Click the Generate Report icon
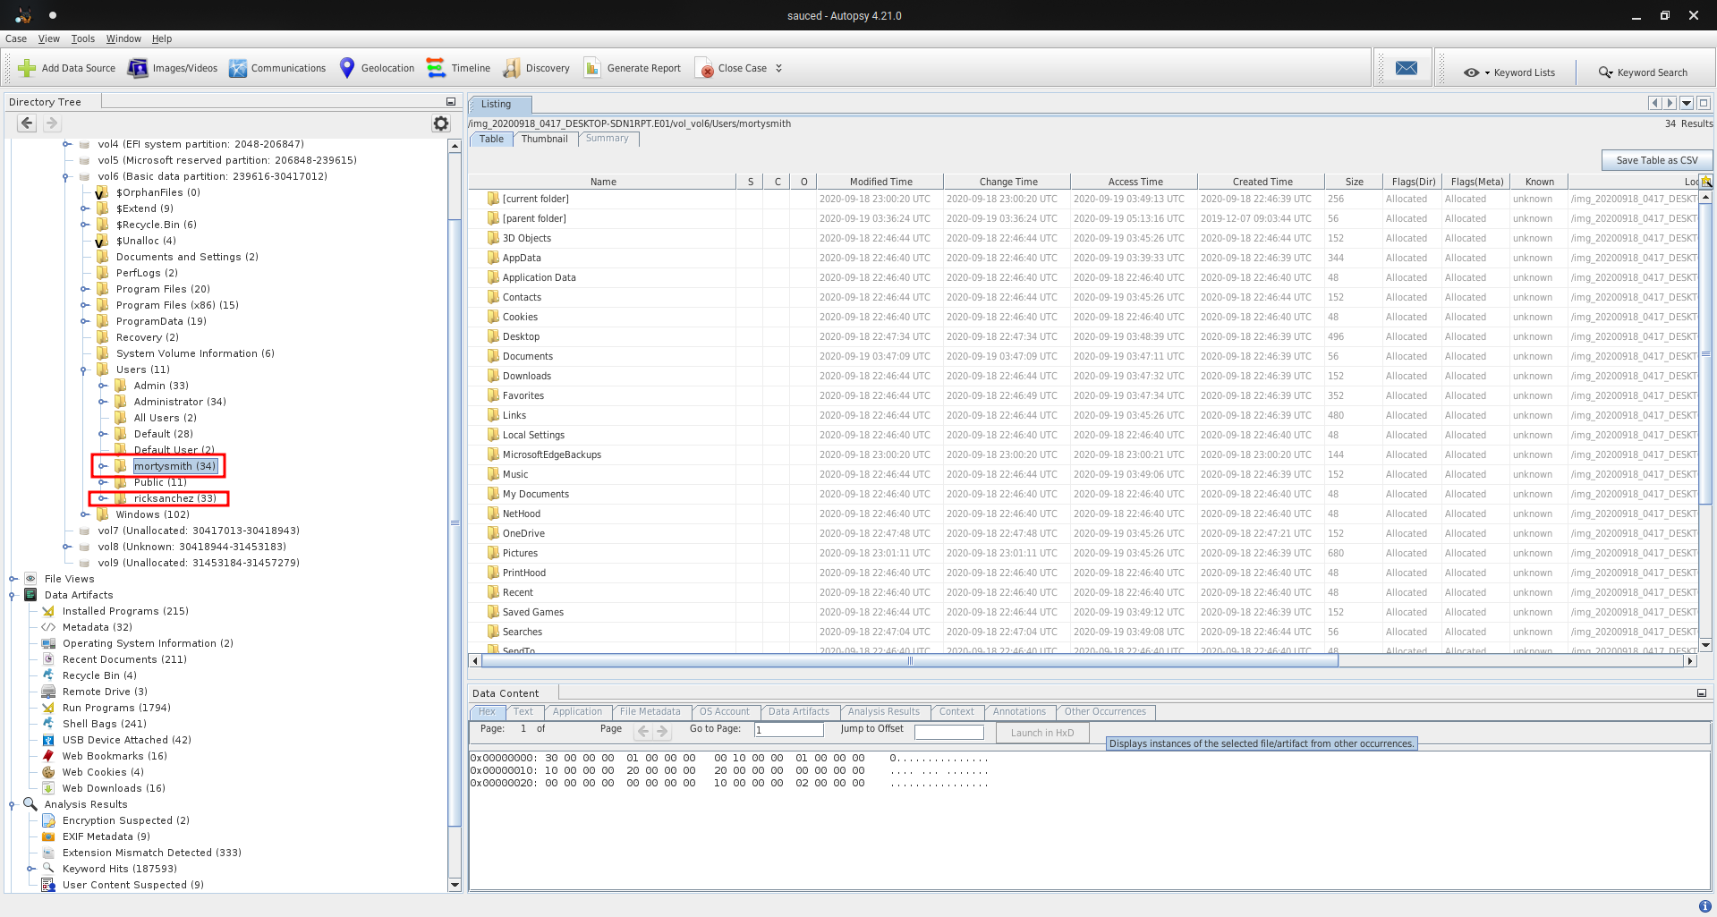This screenshot has height=917, width=1717. pyautogui.click(x=592, y=68)
